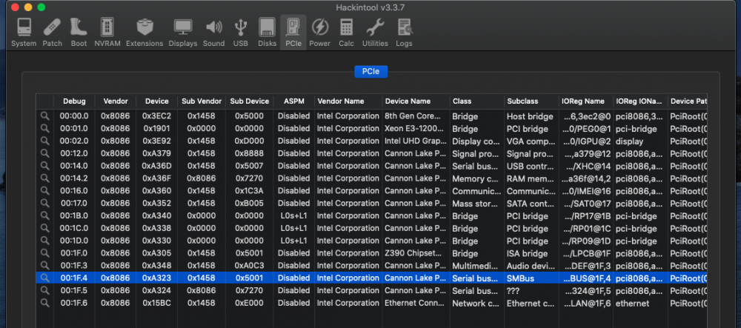
Task: Click magnifier icon for device 00:02.0
Action: click(44, 141)
